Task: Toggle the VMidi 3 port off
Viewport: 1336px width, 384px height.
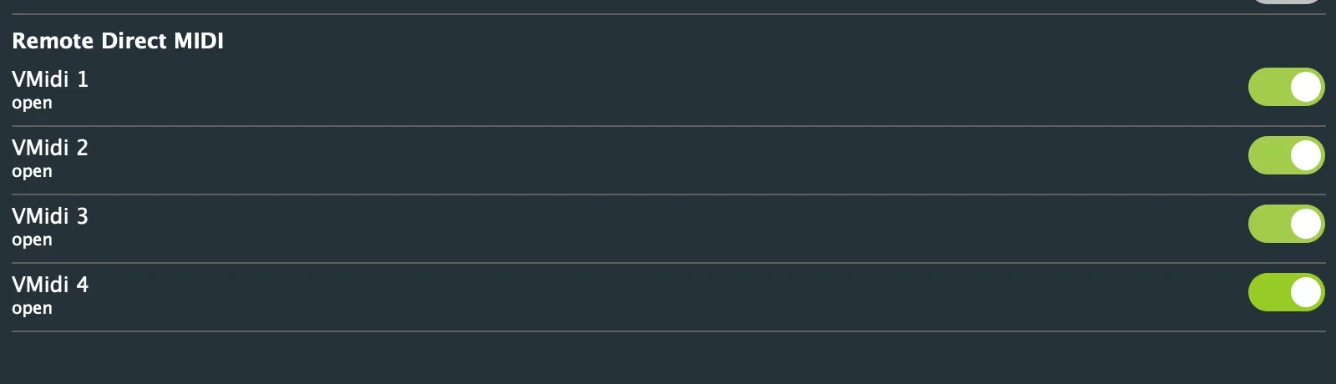Action: point(1286,224)
